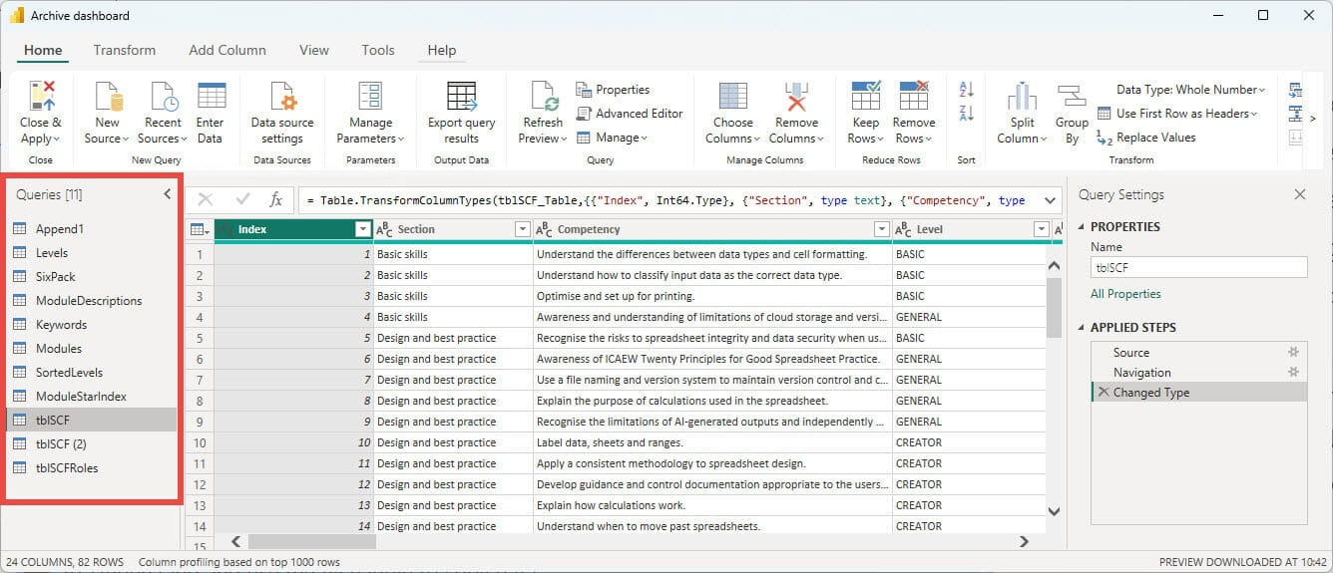Click the vertical scrollbar thumb
The image size is (1333, 573).
pos(1055,306)
